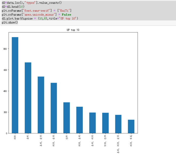Click the figsize argument in d2.plot.bar
Image resolution: width=176 pixels, height=155 pixels.
pos(34,18)
